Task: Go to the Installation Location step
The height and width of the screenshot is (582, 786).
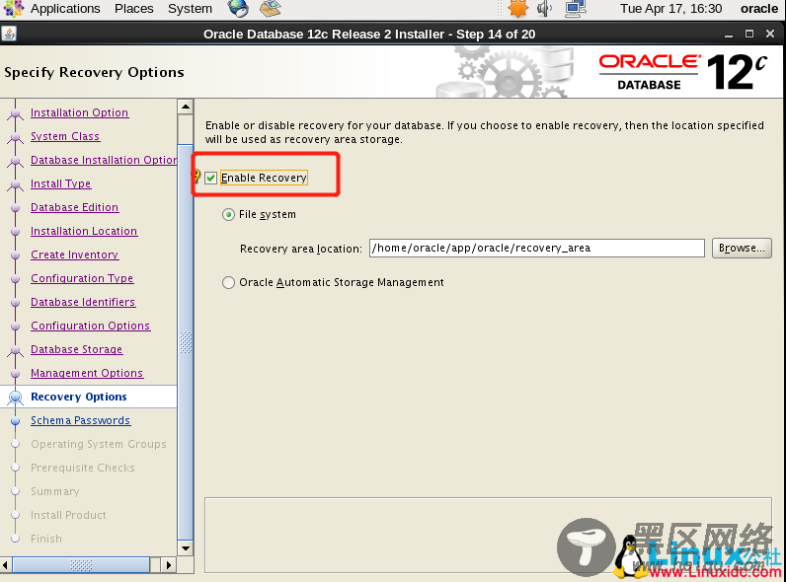Action: coord(84,231)
